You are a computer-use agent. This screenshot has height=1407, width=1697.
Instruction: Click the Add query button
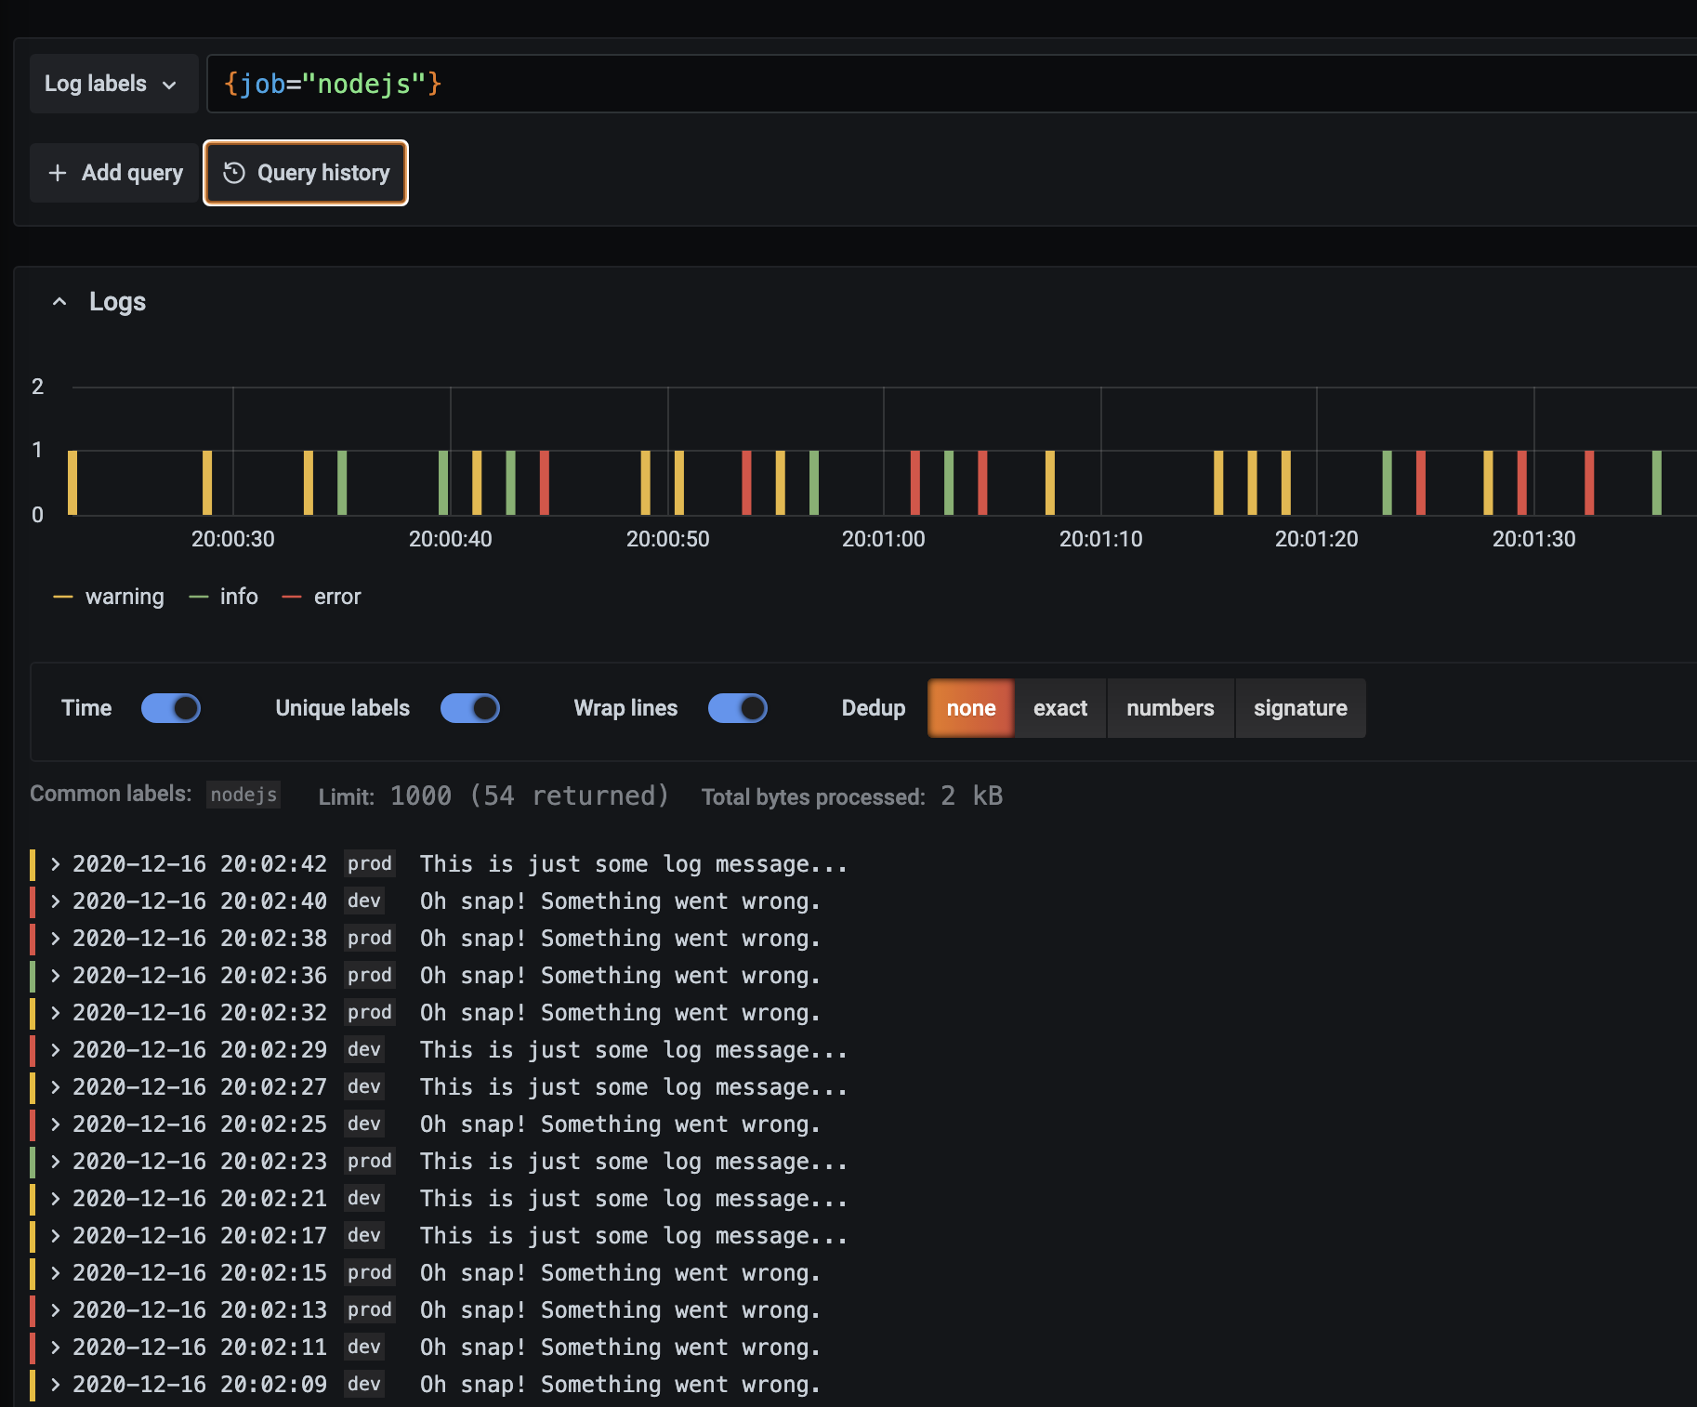point(116,173)
